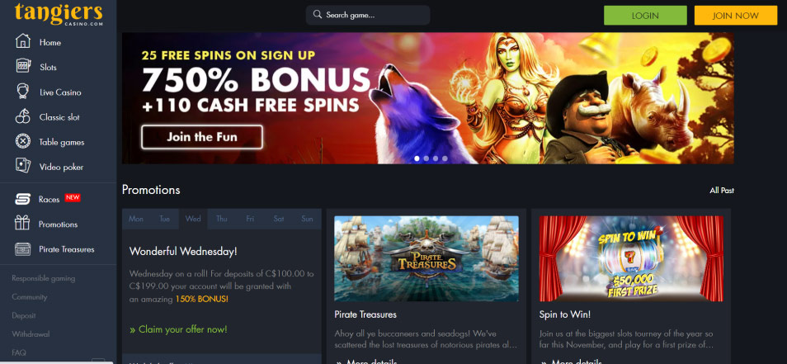This screenshot has height=364, width=787.
Task: Open Slots via slot machine icon
Action: (22, 66)
